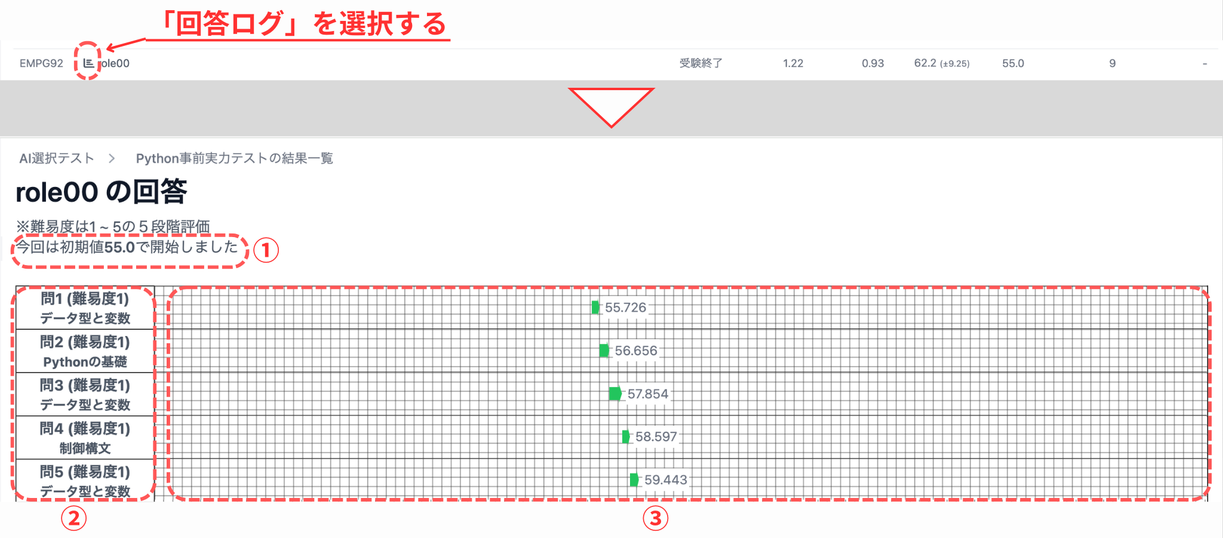Select the 回答ログ bar-chart icon for role00
This screenshot has width=1223, height=538.
tap(88, 63)
